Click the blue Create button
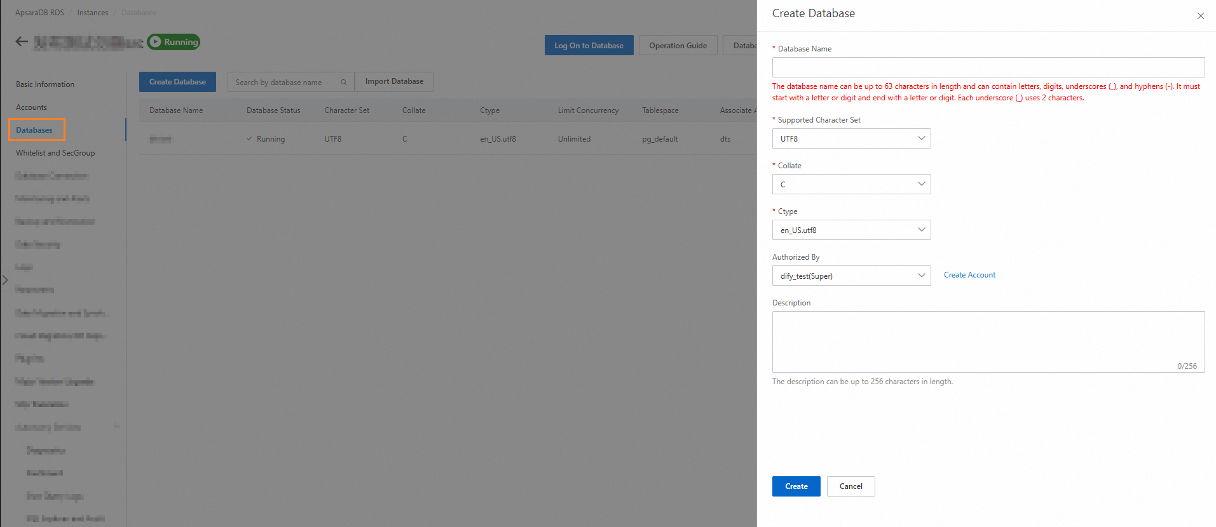Image resolution: width=1216 pixels, height=527 pixels. click(796, 486)
